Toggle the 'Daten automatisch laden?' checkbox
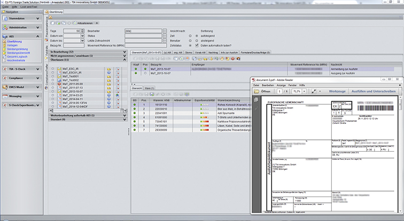The height and width of the screenshot is (221, 404). pos(197,45)
